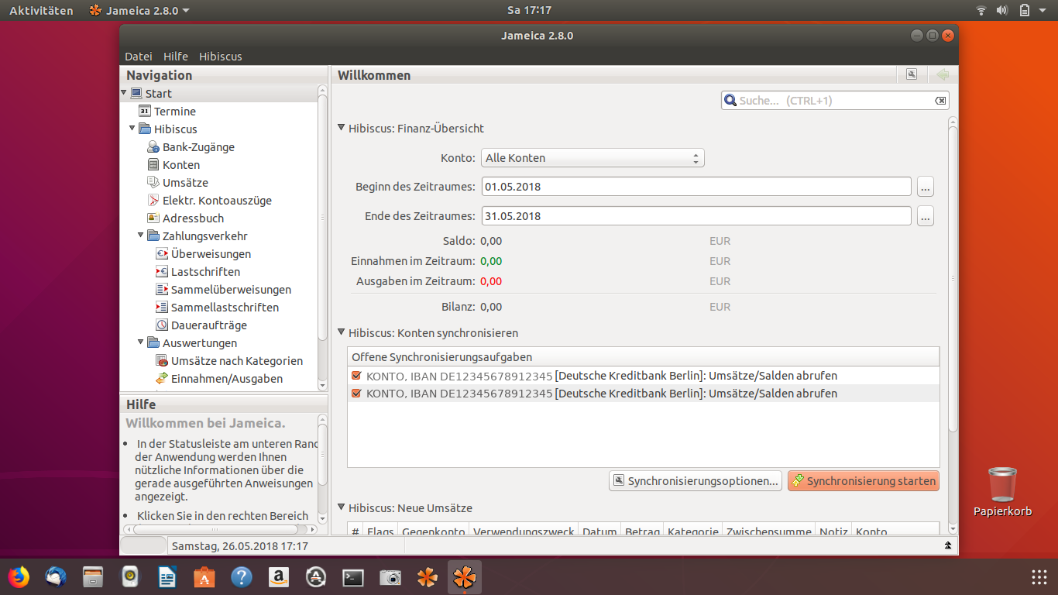The height and width of the screenshot is (595, 1058).
Task: Open Thunderbird mail from the dock
Action: tap(56, 577)
